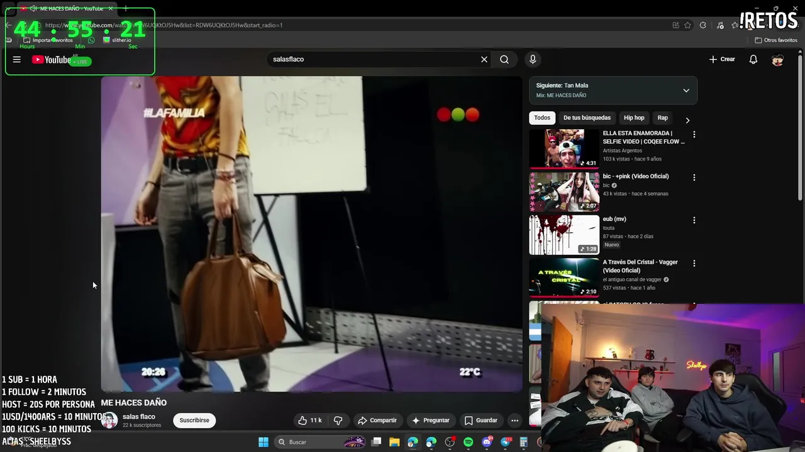805x452 pixels.
Task: Open options for ELLA ESTA ENAMORADA video
Action: coord(694,134)
